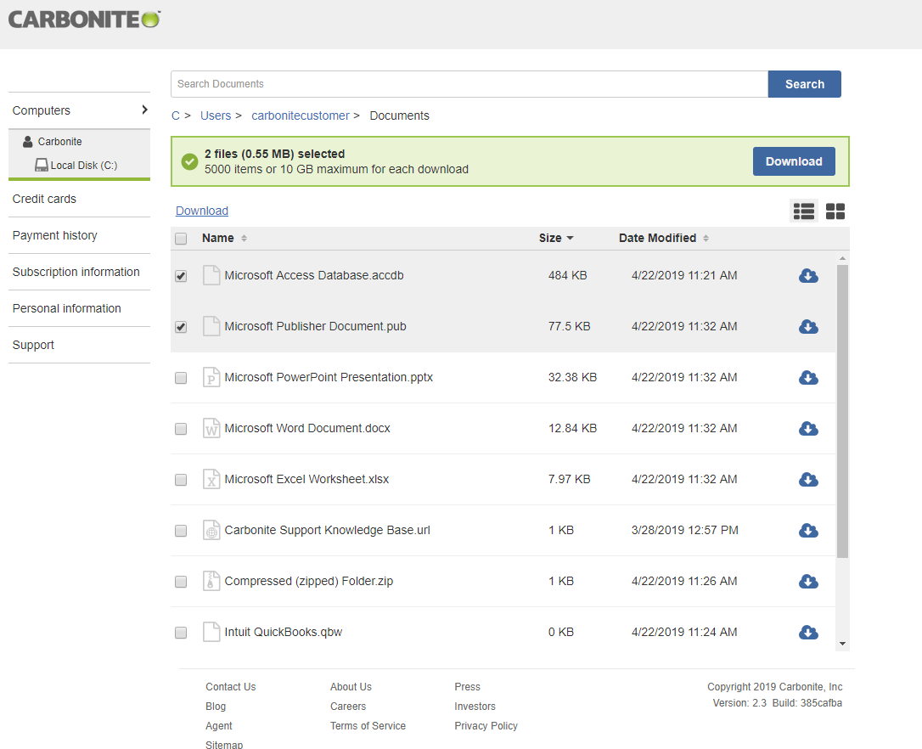Open Press footer link
The height and width of the screenshot is (749, 922).
[467, 687]
